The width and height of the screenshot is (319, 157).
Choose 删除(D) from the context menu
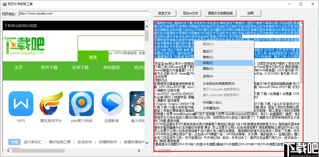pyautogui.click(x=224, y=69)
